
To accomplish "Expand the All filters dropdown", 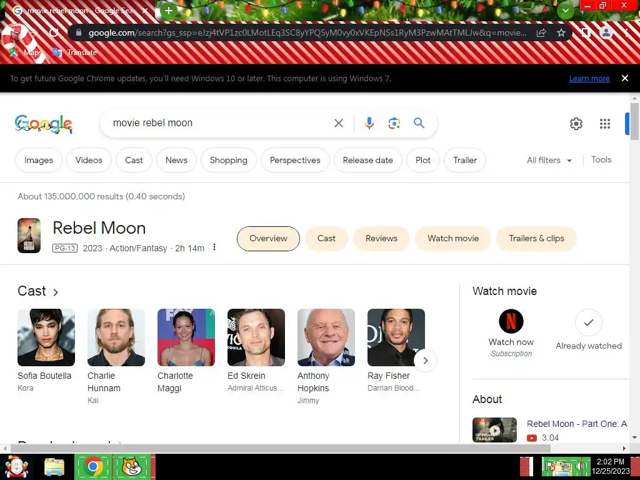I will (549, 160).
